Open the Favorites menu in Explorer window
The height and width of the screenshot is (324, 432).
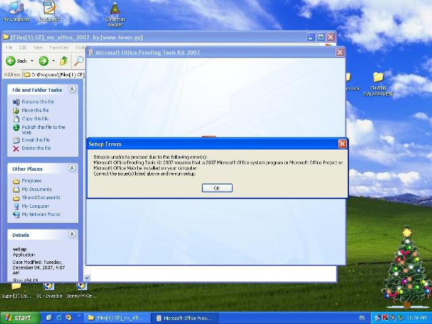pos(59,47)
